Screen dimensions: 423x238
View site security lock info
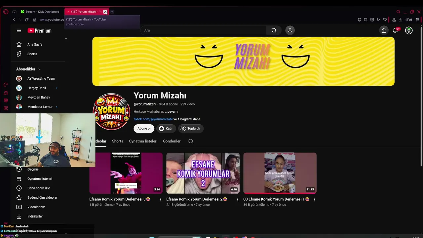[34, 20]
